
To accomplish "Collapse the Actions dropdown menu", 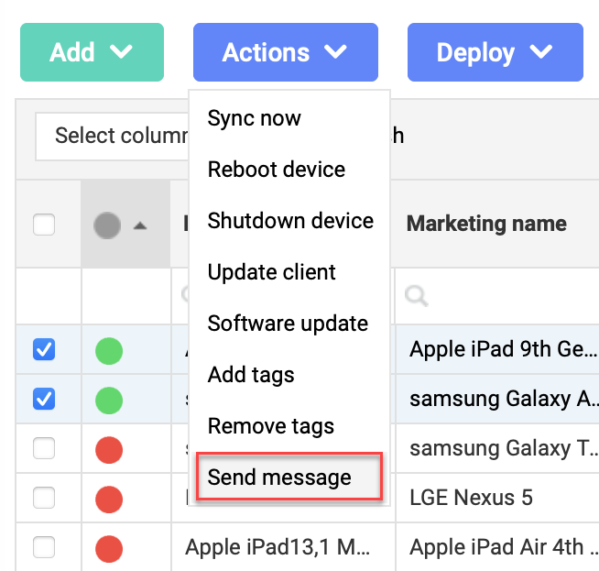I will click(285, 52).
